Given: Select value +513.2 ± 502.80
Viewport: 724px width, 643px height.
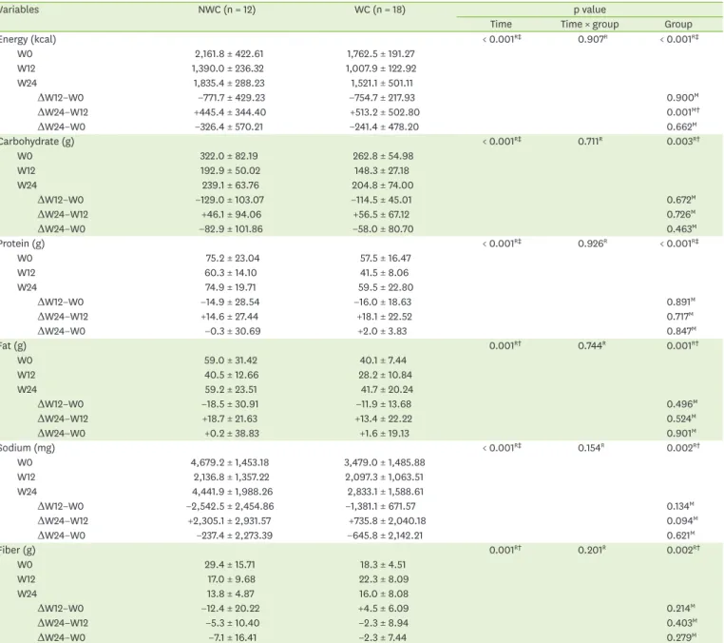Looking at the screenshot, I should coord(385,112).
